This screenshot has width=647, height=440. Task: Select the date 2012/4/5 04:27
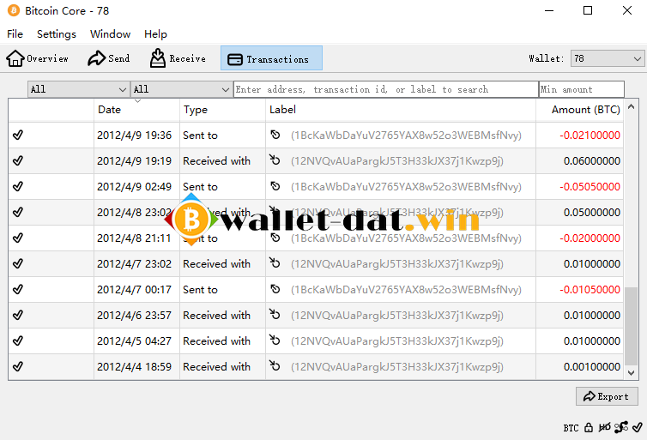pyautogui.click(x=134, y=341)
